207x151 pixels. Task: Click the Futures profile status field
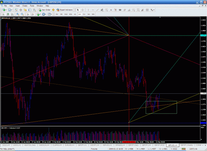pyautogui.click(x=94, y=149)
